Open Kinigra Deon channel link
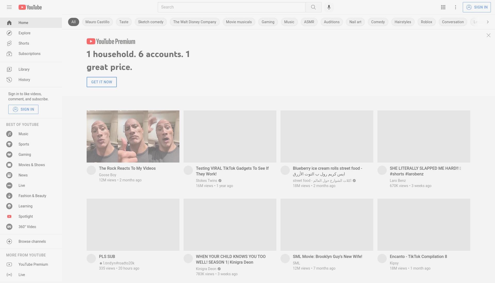495x283 pixels. pyautogui.click(x=206, y=269)
